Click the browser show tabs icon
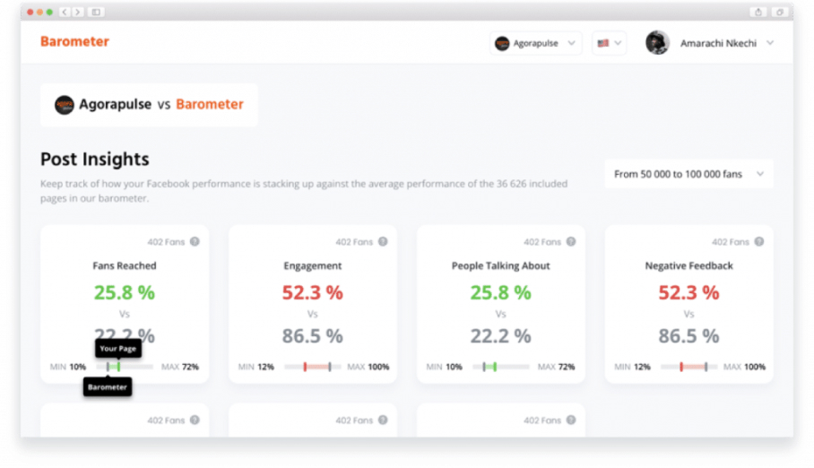The width and height of the screenshot is (814, 468). [780, 12]
